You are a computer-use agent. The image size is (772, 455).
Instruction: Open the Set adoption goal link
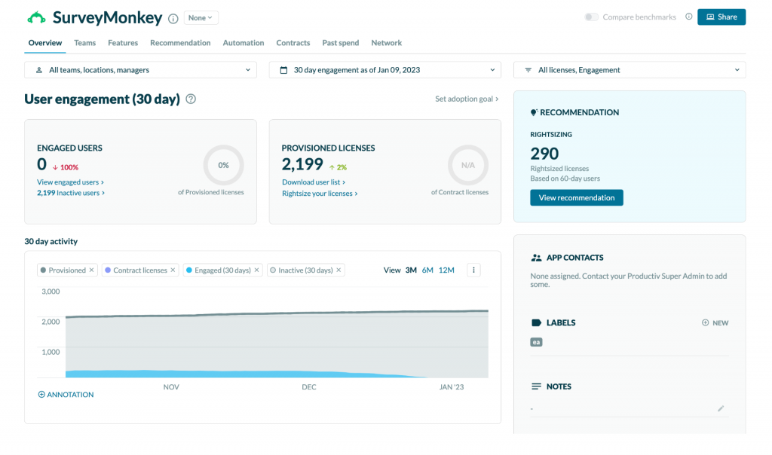(x=467, y=99)
